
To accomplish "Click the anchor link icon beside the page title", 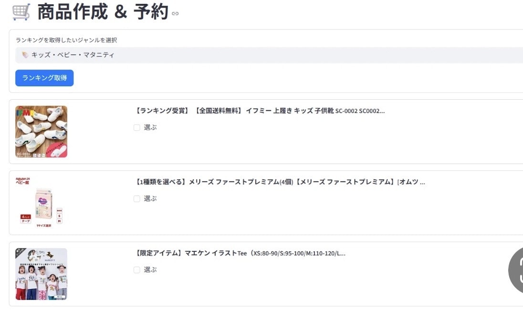I will (x=175, y=14).
